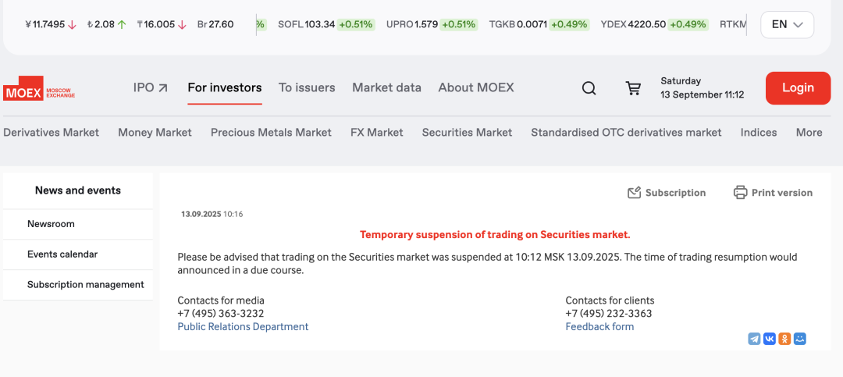The height and width of the screenshot is (377, 843).
Task: Open the Market data menu
Action: point(386,87)
